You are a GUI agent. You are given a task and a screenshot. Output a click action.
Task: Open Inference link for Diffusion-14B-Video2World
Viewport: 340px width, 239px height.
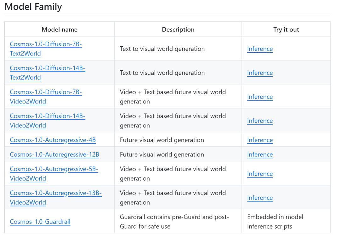pyautogui.click(x=260, y=121)
